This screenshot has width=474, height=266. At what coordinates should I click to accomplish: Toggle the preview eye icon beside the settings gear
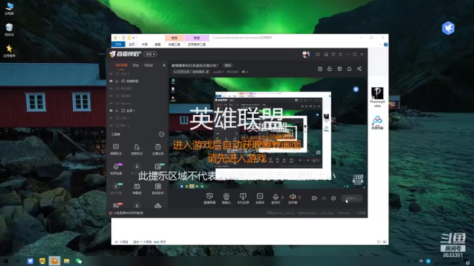324,198
